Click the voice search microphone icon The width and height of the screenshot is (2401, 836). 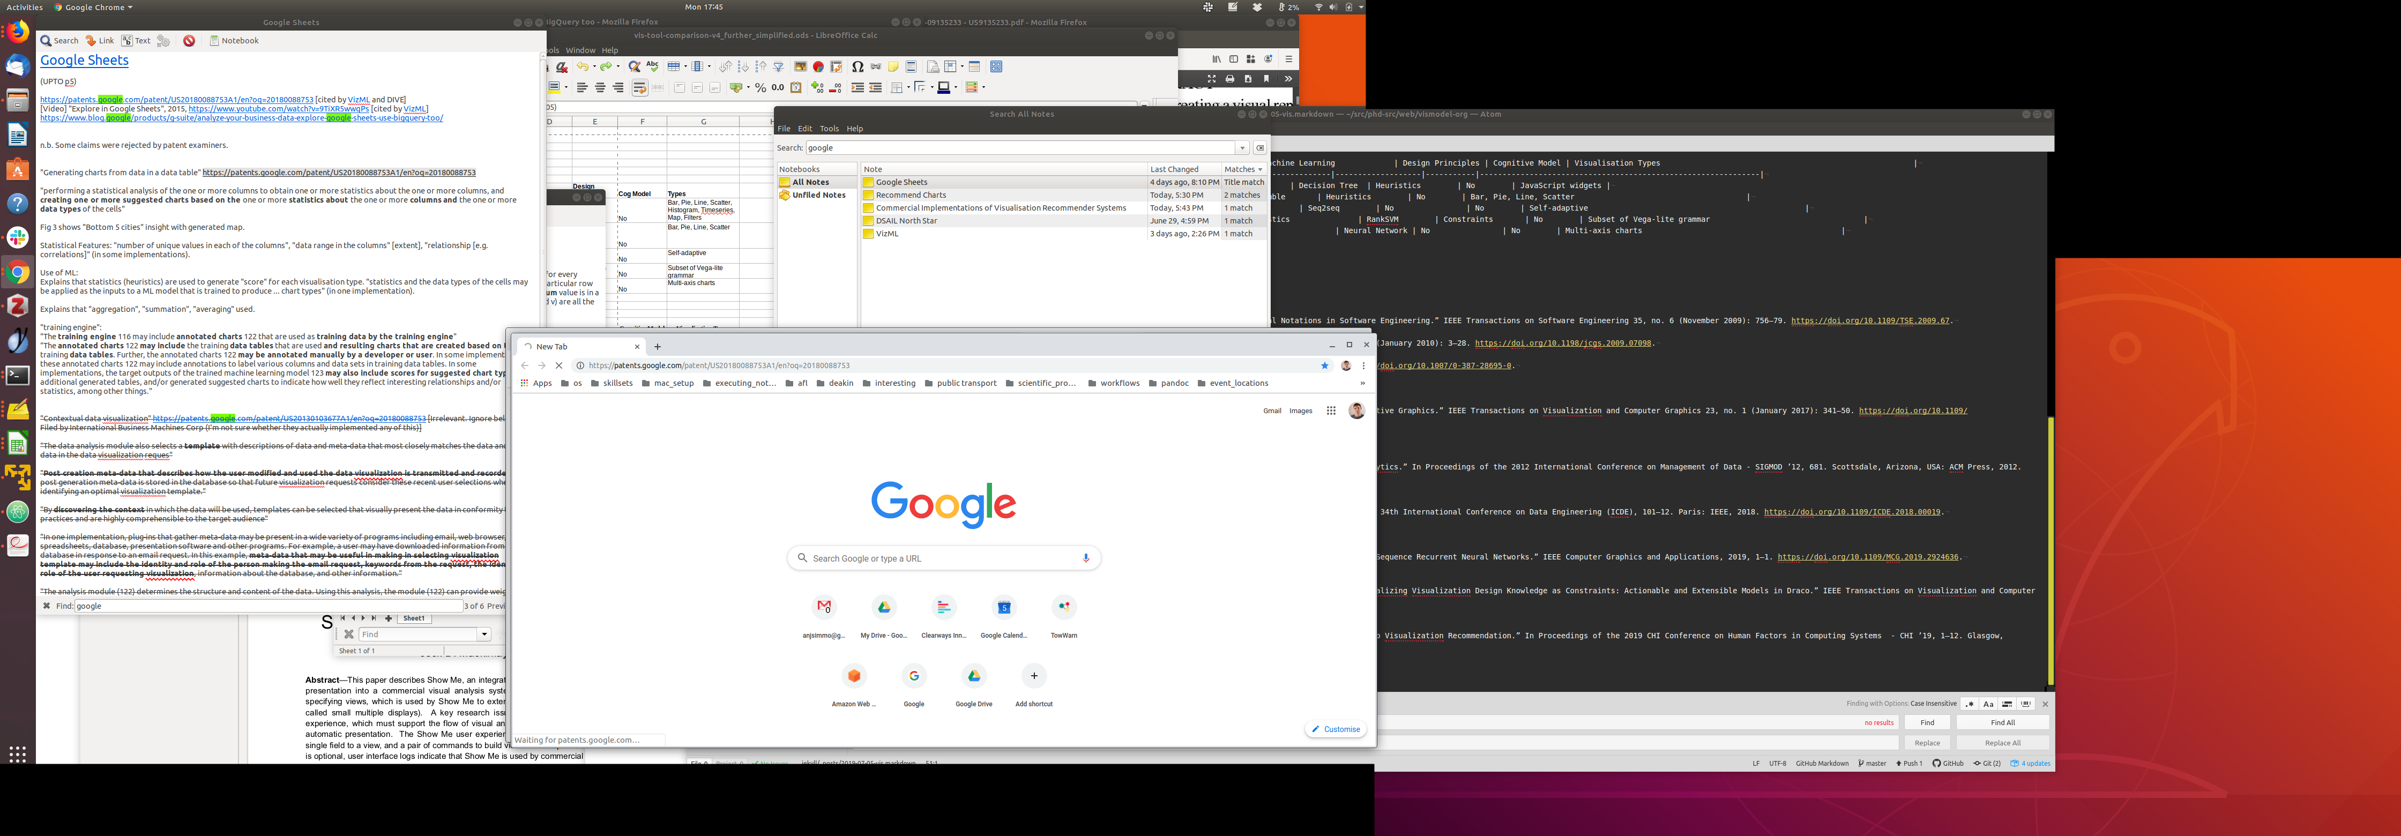tap(1085, 558)
